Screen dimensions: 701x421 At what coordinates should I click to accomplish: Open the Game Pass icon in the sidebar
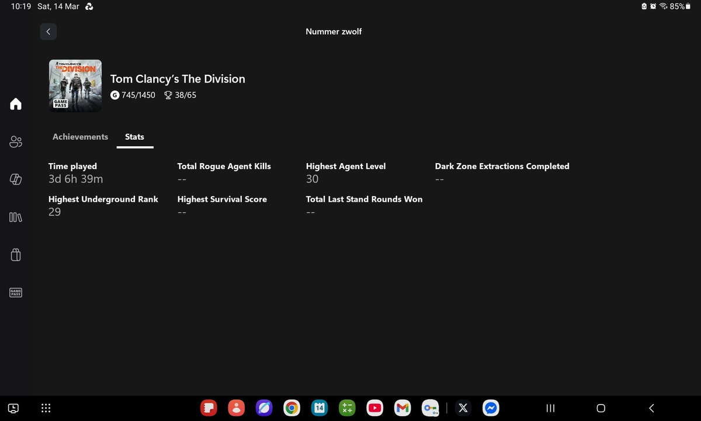[x=16, y=292]
